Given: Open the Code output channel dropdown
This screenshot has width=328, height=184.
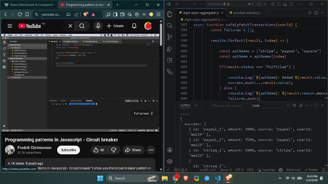Looking at the screenshot, I should click(x=270, y=105).
